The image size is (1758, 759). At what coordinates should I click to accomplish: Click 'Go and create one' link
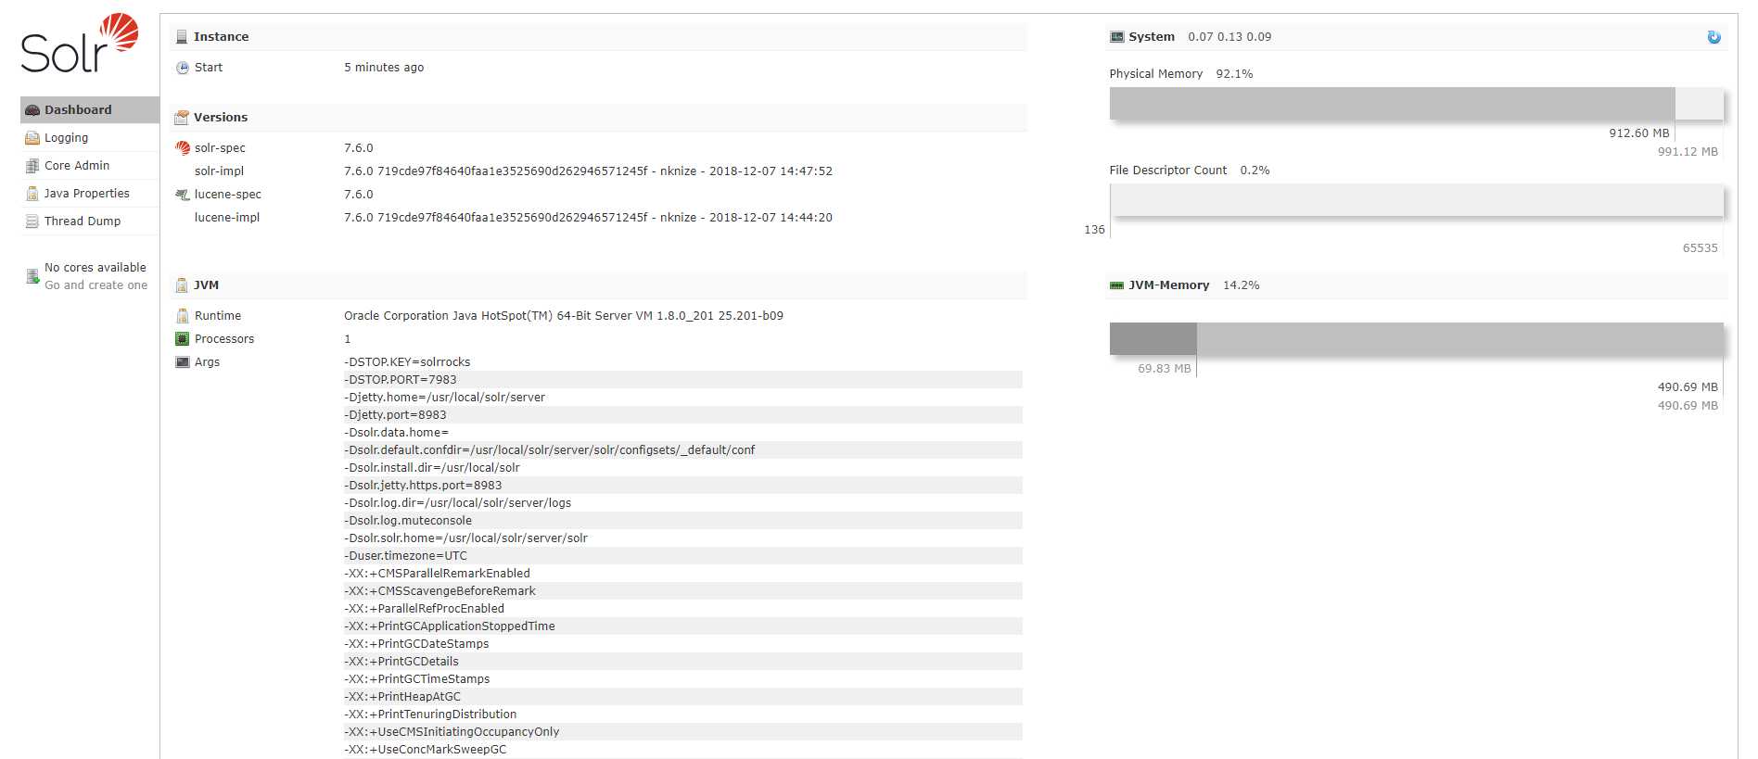pos(96,285)
